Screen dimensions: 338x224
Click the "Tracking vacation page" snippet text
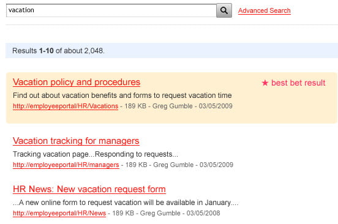[96, 154]
